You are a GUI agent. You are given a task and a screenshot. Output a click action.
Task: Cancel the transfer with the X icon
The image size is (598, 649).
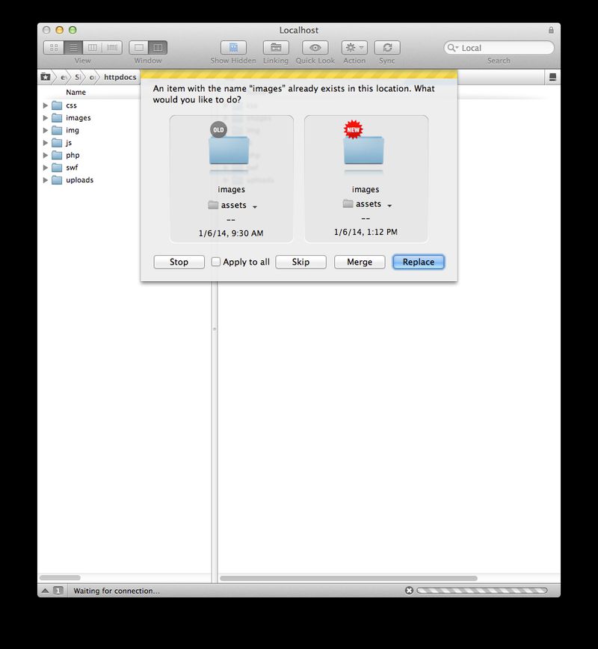tap(409, 591)
